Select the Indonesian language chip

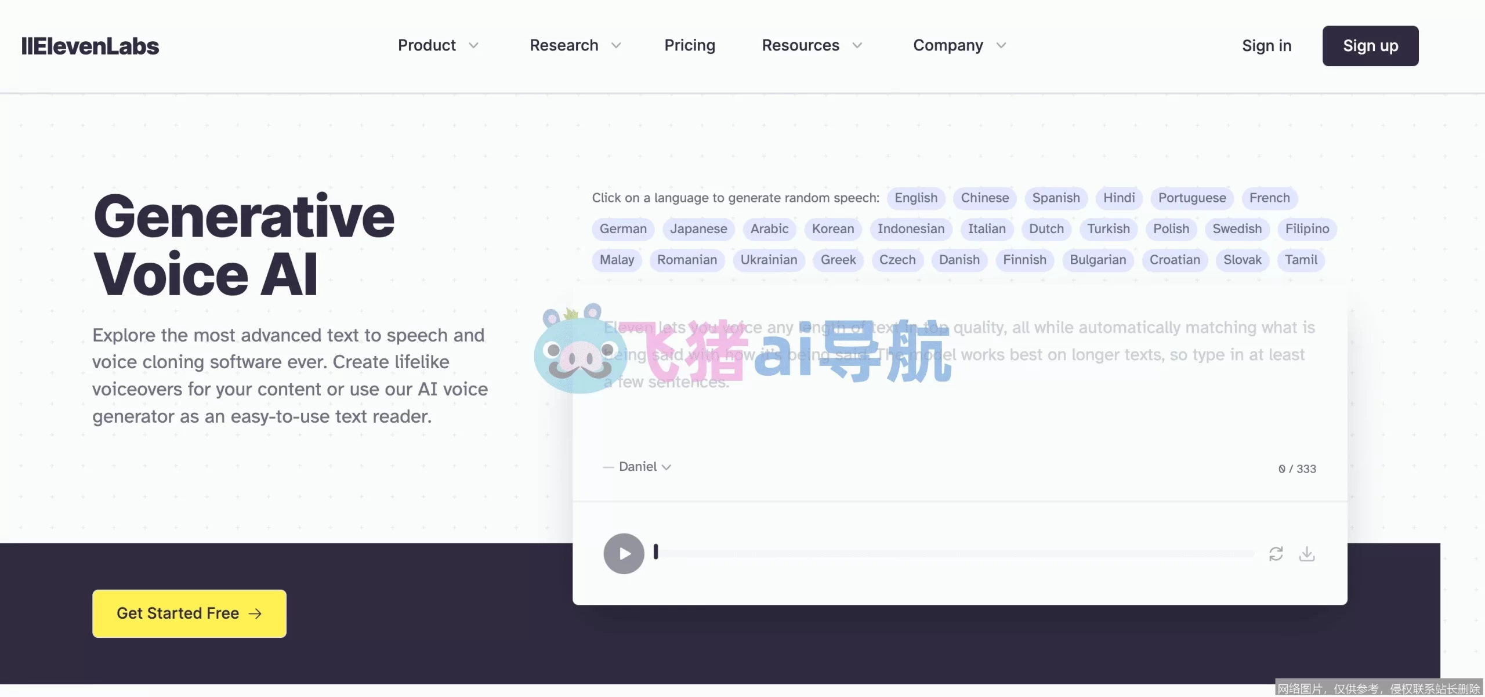tap(911, 228)
